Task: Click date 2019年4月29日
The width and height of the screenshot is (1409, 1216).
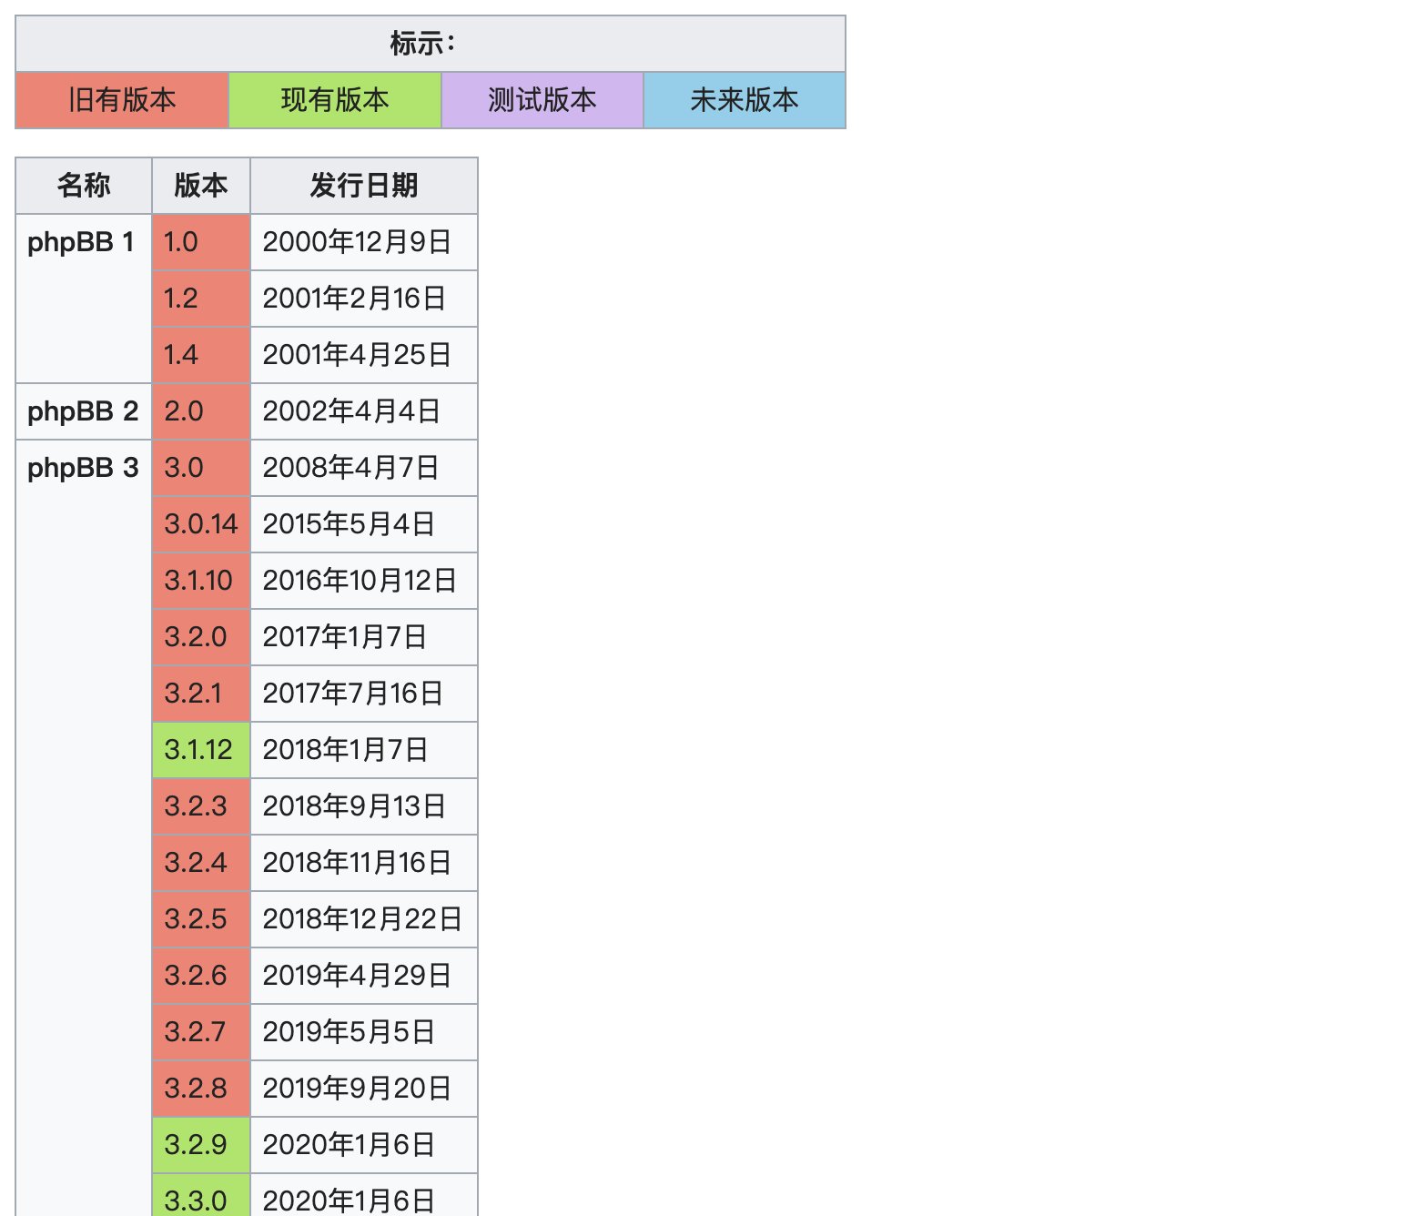Action: (x=364, y=976)
